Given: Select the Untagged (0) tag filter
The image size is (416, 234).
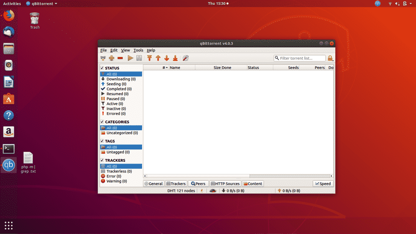Looking at the screenshot, I should [121, 152].
